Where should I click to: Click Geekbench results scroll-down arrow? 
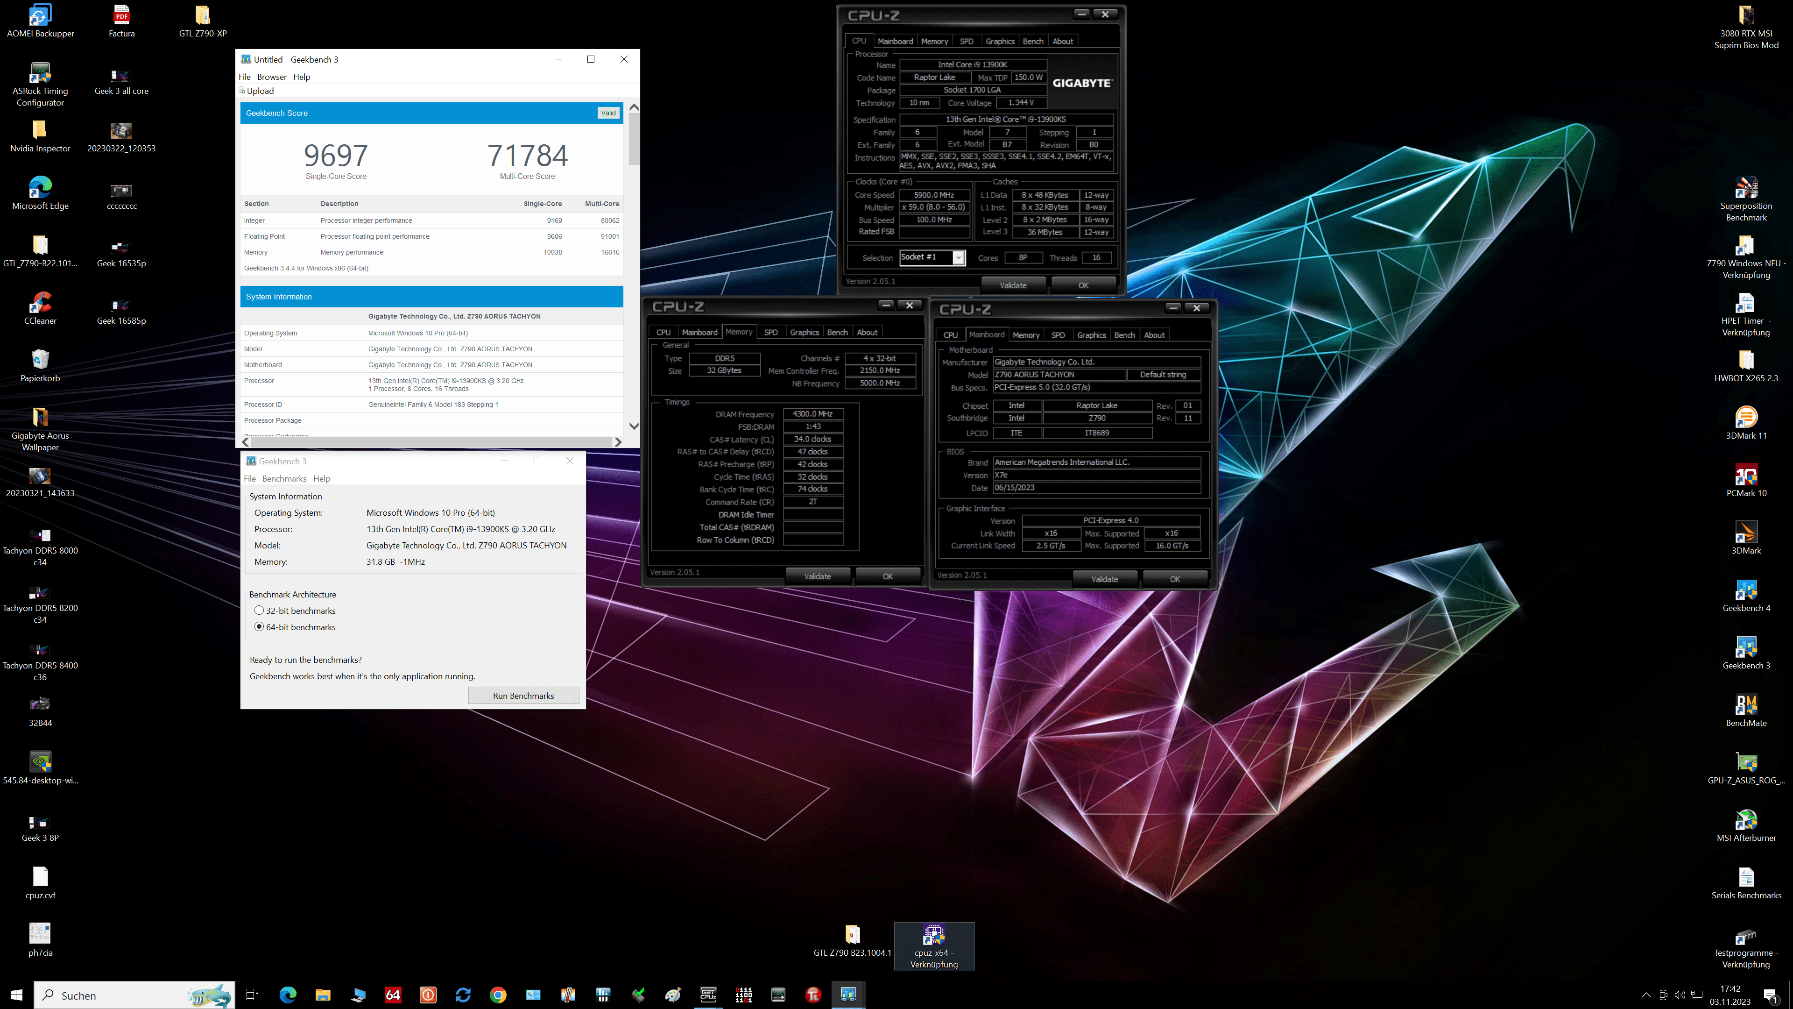pos(634,426)
